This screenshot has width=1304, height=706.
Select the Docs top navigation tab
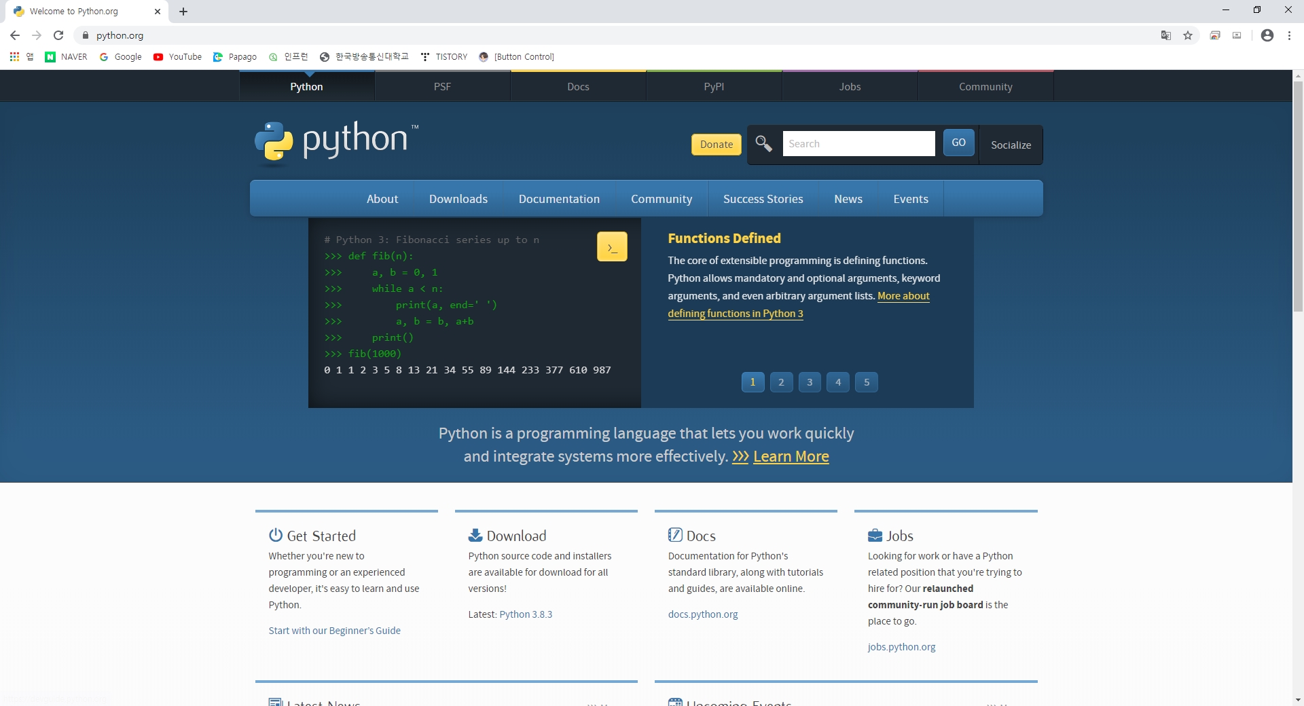[x=579, y=86]
